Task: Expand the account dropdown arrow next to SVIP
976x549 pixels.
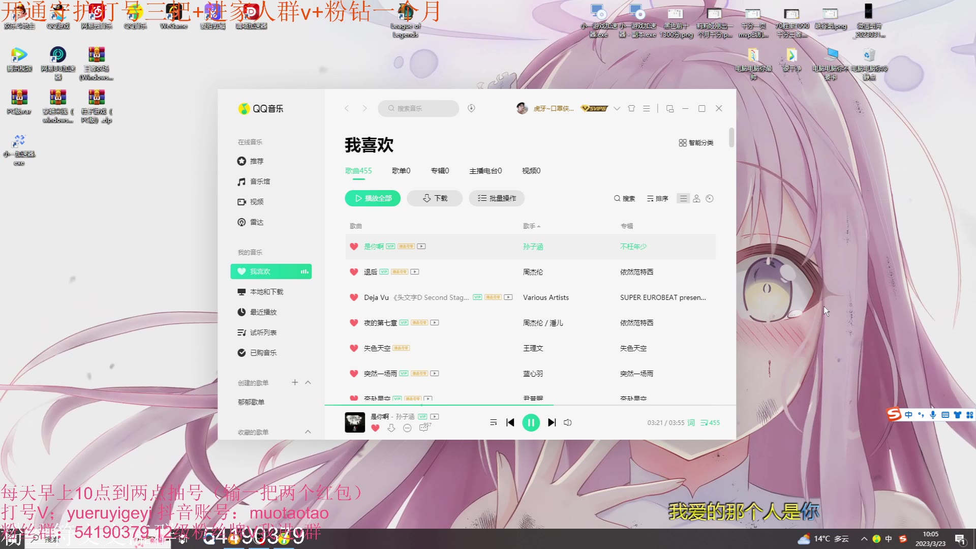Action: pyautogui.click(x=617, y=108)
